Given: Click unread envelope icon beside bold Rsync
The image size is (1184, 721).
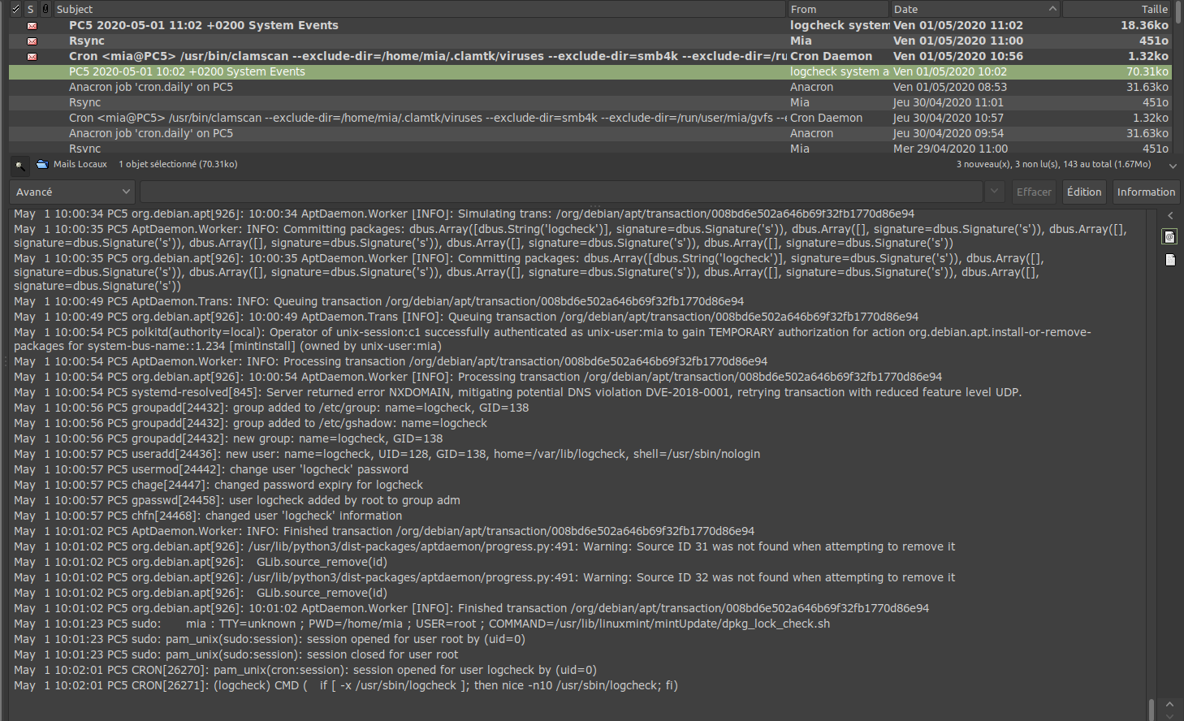Looking at the screenshot, I should 32,41.
